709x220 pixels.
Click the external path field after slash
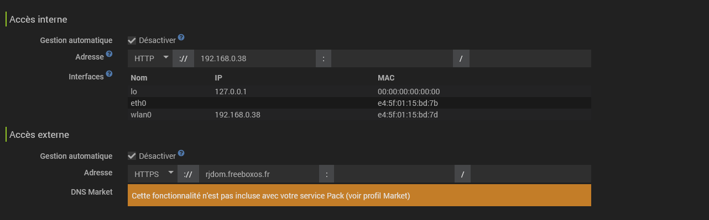click(531, 174)
